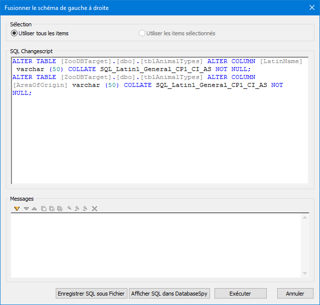Select 'Utiliser les items sélectionnés' option
The height and width of the screenshot is (305, 320).
pyautogui.click(x=143, y=33)
